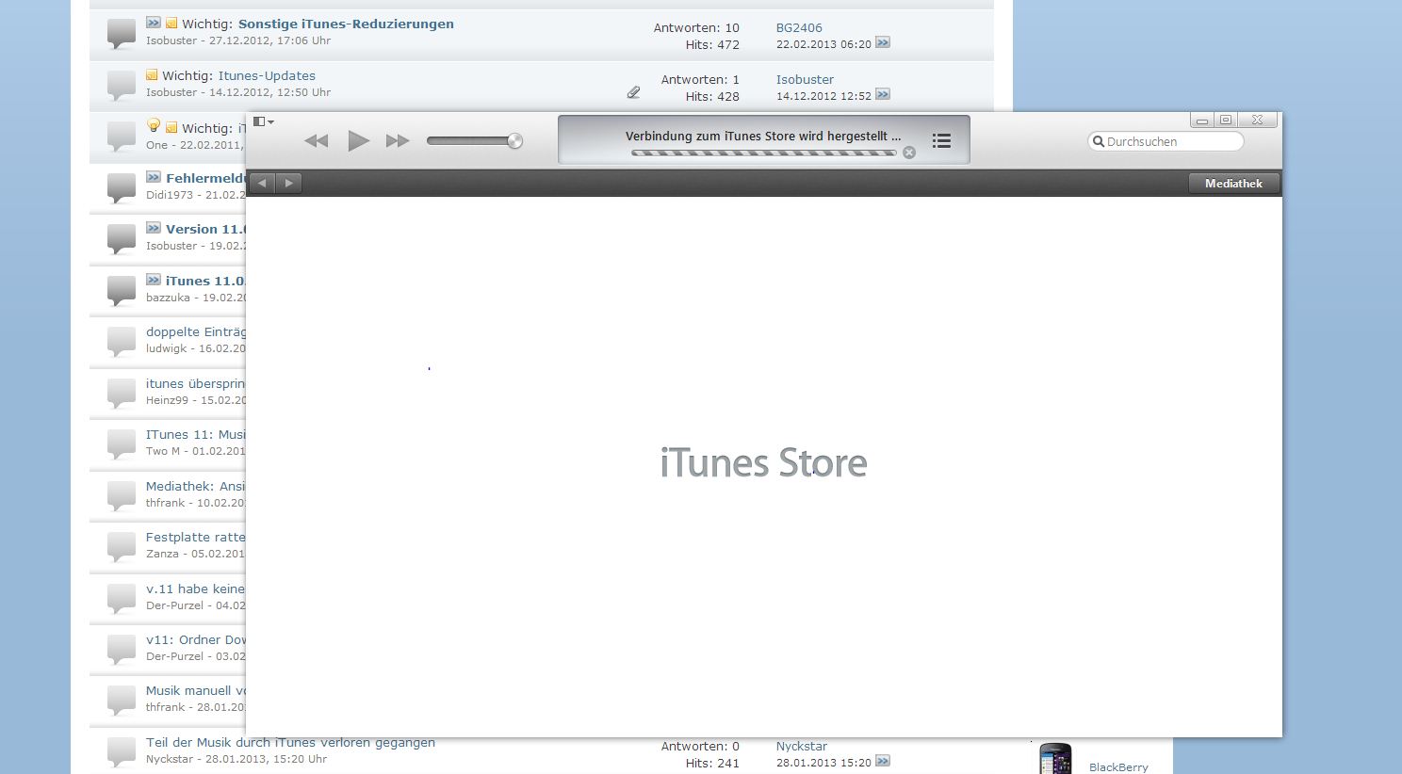1402x774 pixels.
Task: Minimize the iTunes window
Action: (1201, 120)
